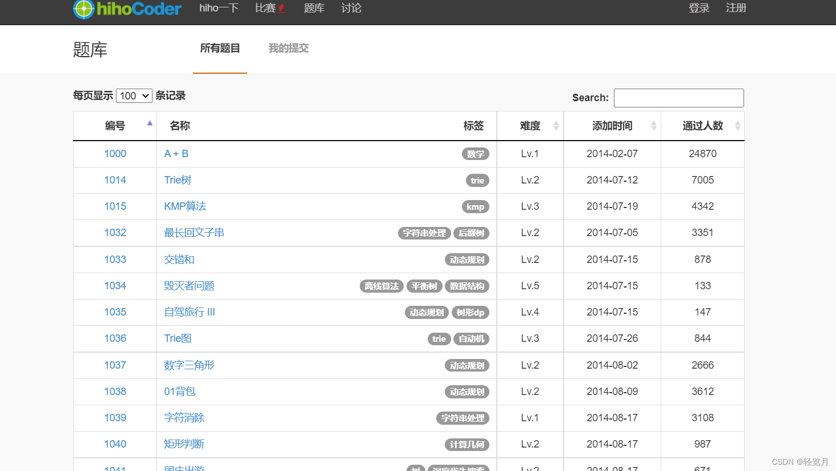
Task: Open the 讨论 menu item
Action: pyautogui.click(x=351, y=8)
